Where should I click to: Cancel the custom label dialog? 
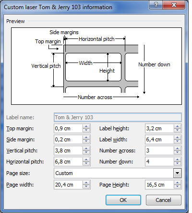[x=164, y=200]
